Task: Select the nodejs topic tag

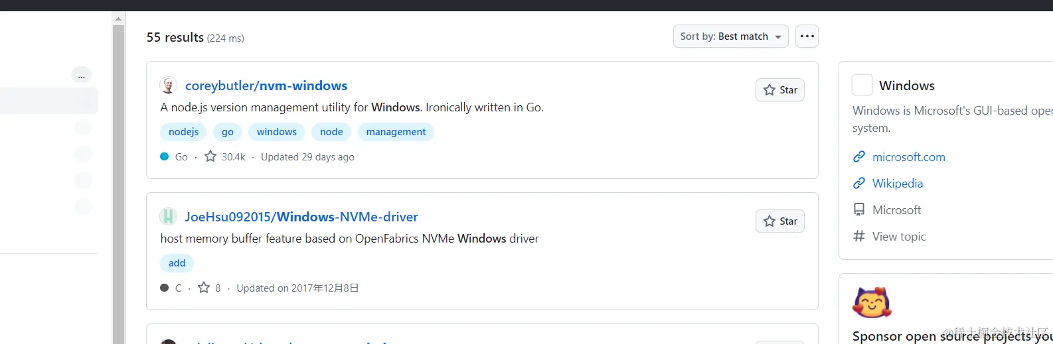Action: click(x=183, y=132)
